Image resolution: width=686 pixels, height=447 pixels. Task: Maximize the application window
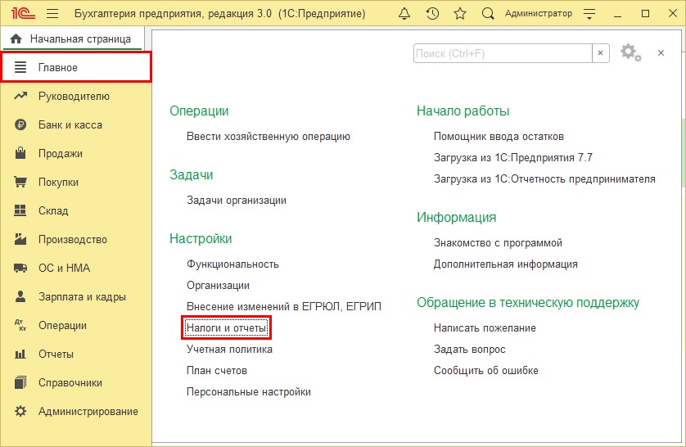(645, 14)
